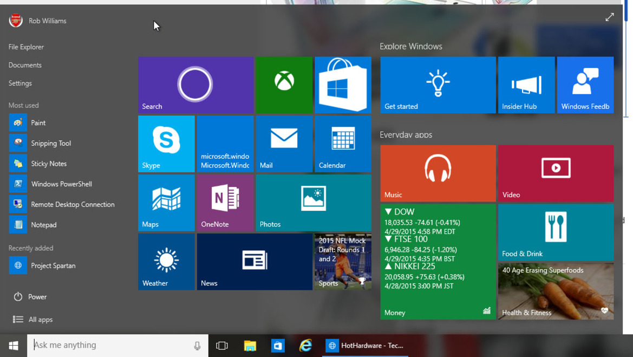Open Settings from Start list
Viewport: 633px width, 357px height.
20,83
